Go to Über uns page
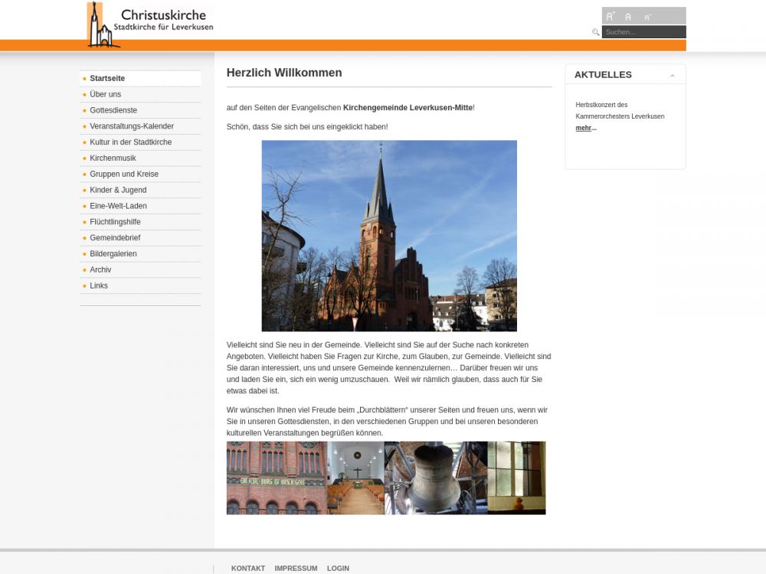Image resolution: width=766 pixels, height=574 pixels. coord(105,94)
